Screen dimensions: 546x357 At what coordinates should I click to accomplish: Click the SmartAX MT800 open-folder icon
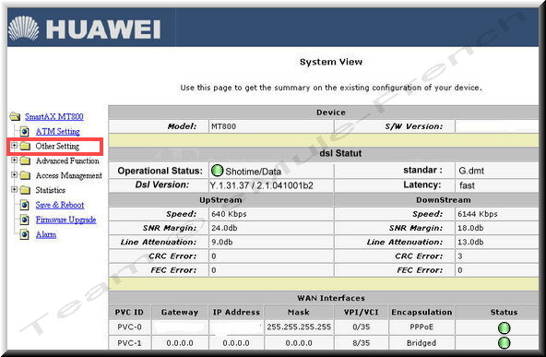tap(15, 116)
